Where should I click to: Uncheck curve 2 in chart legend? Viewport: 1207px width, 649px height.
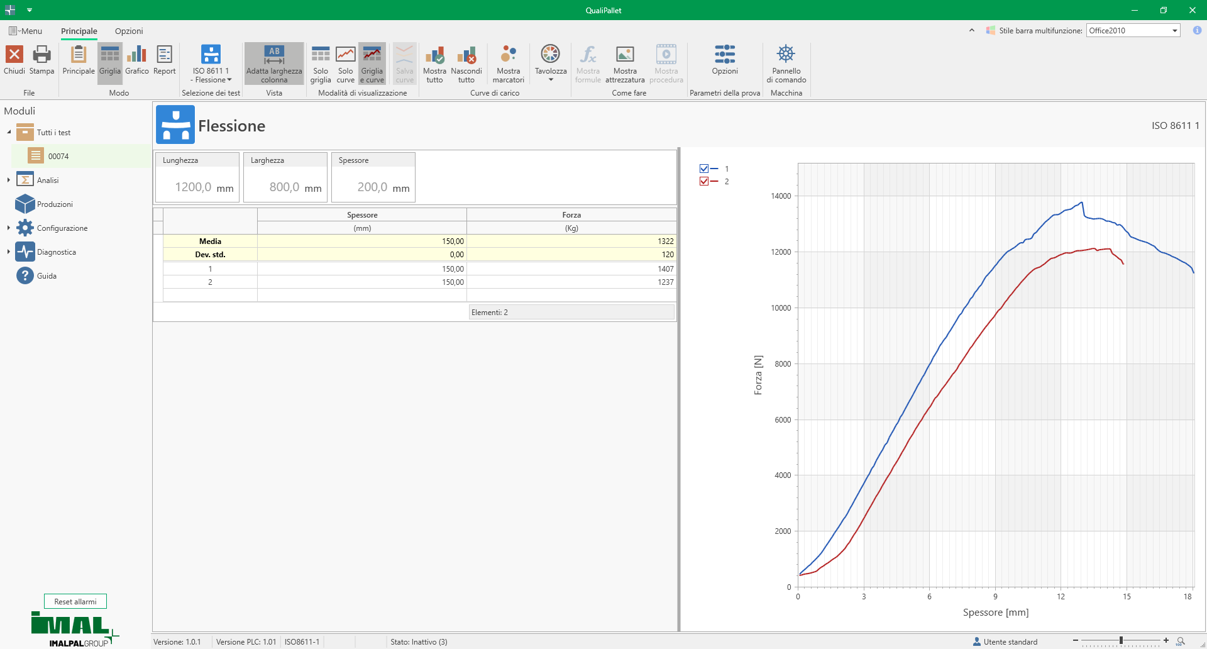(x=704, y=181)
